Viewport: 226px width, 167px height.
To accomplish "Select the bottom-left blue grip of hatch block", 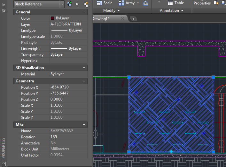I will click(129, 152).
